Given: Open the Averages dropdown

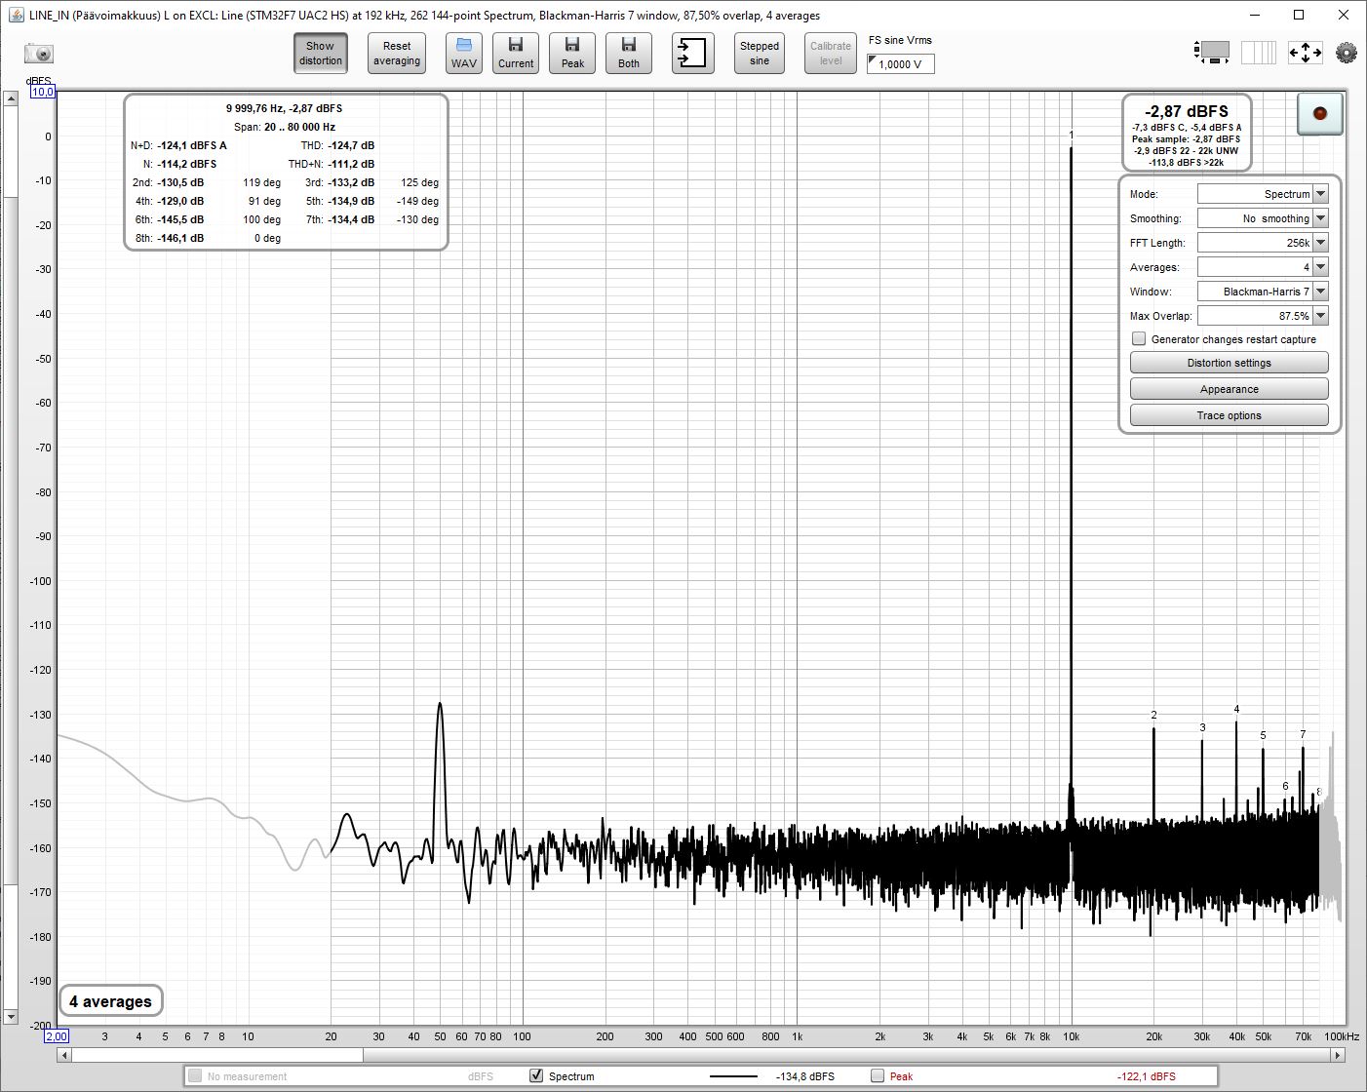Looking at the screenshot, I should pos(1263,267).
